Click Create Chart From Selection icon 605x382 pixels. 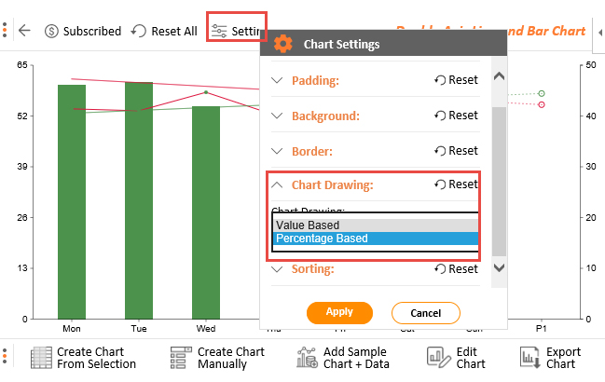(x=41, y=358)
